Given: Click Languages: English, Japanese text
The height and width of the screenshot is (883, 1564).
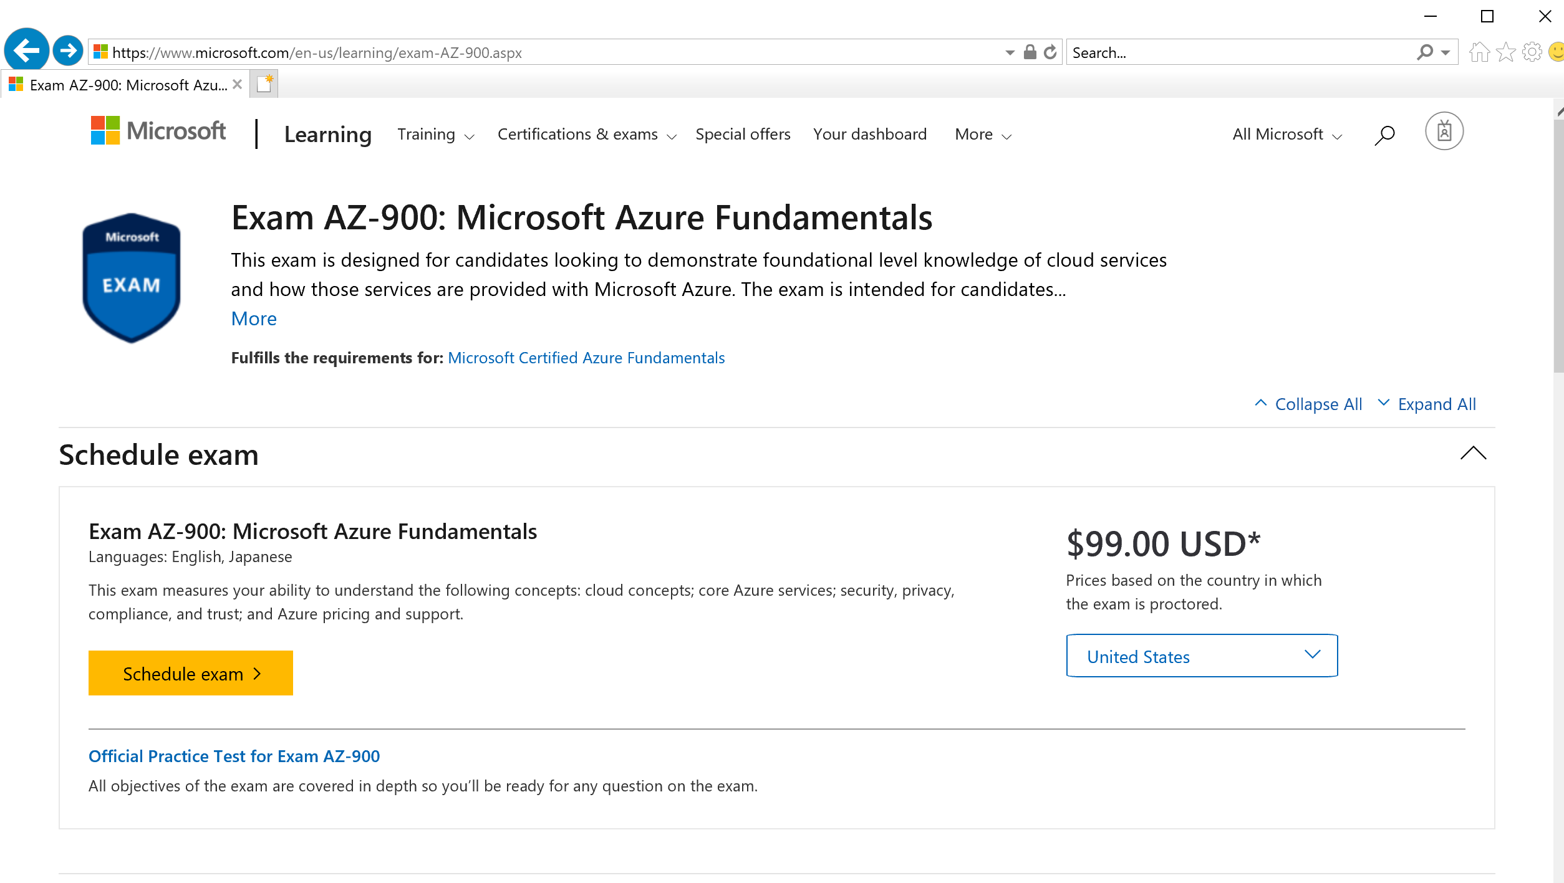Looking at the screenshot, I should tap(190, 556).
